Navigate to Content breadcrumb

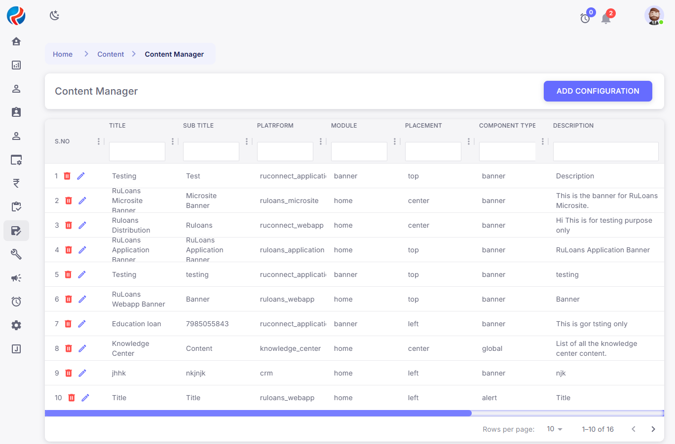tap(111, 54)
